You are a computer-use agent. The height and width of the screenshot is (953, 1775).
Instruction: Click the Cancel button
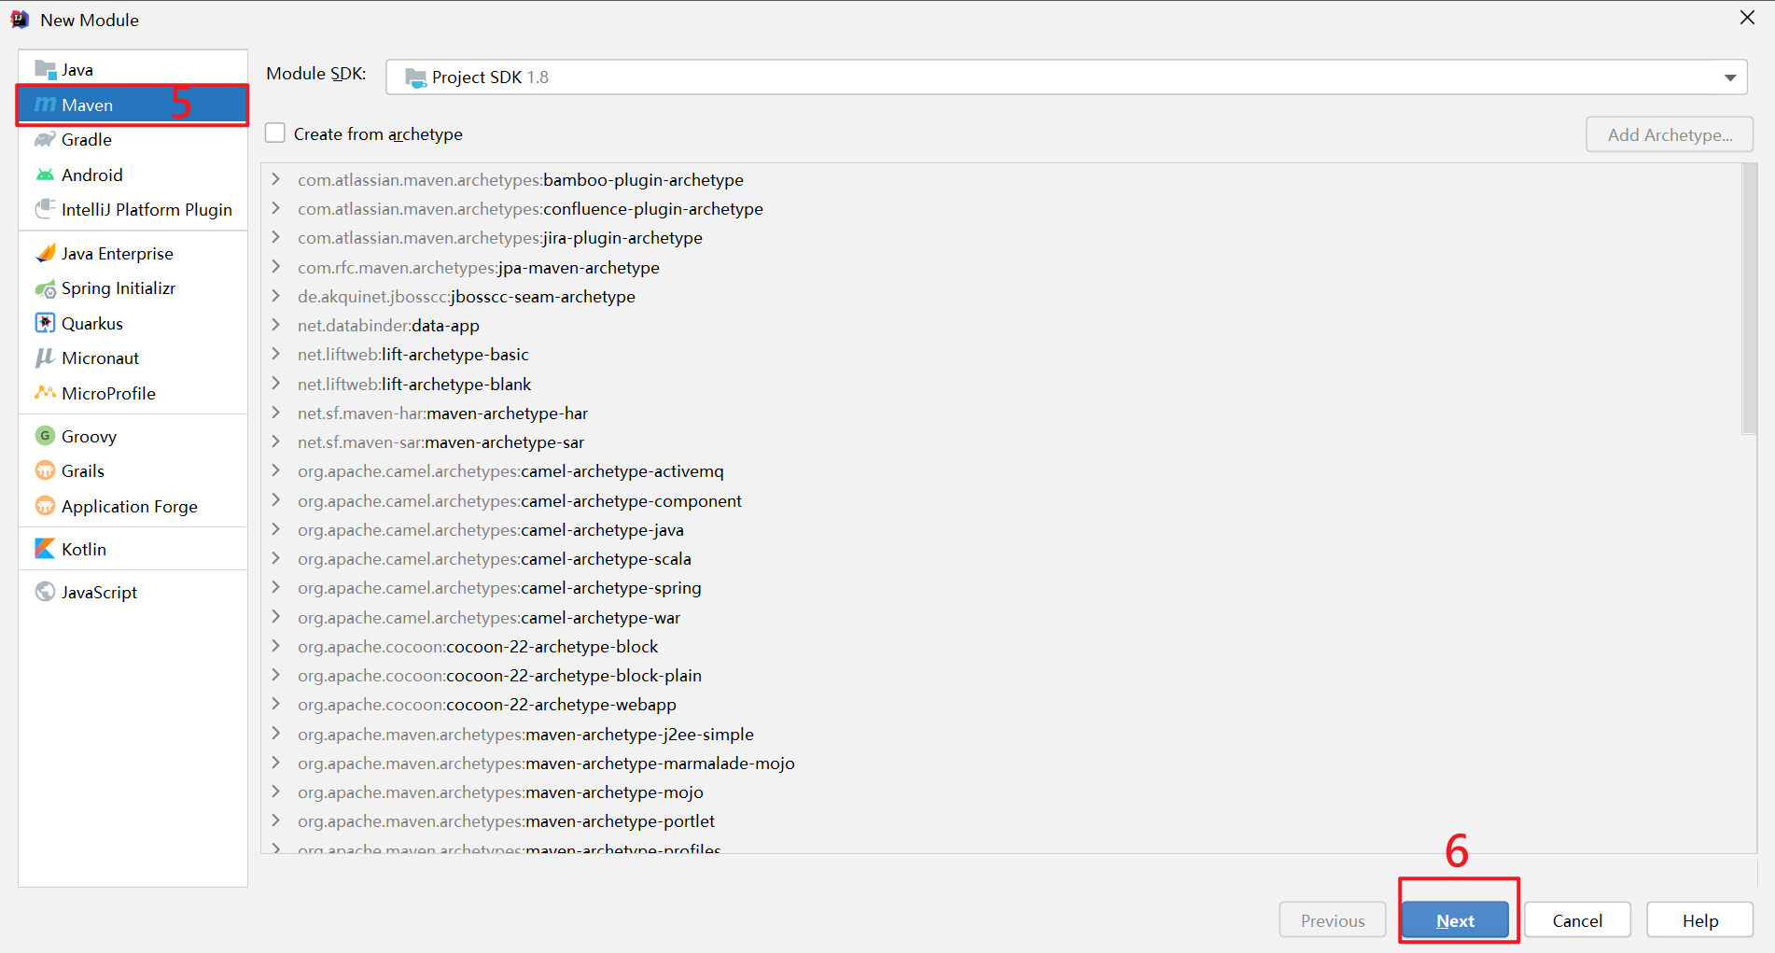pyautogui.click(x=1577, y=920)
